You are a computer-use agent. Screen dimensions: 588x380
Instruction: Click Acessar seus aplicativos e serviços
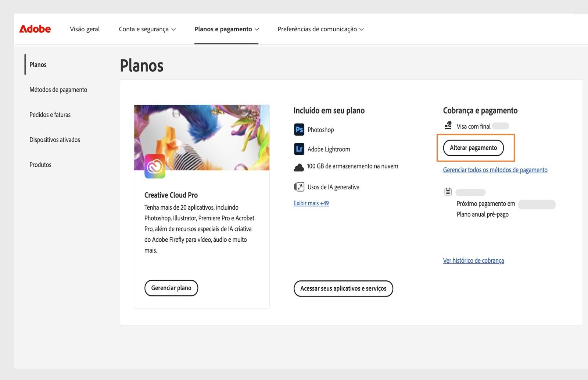[343, 288]
